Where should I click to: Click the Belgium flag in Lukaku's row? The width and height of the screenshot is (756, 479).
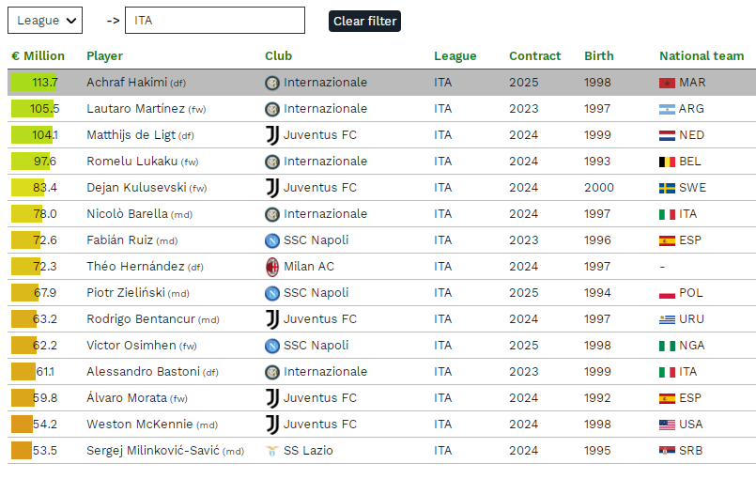[x=667, y=162]
